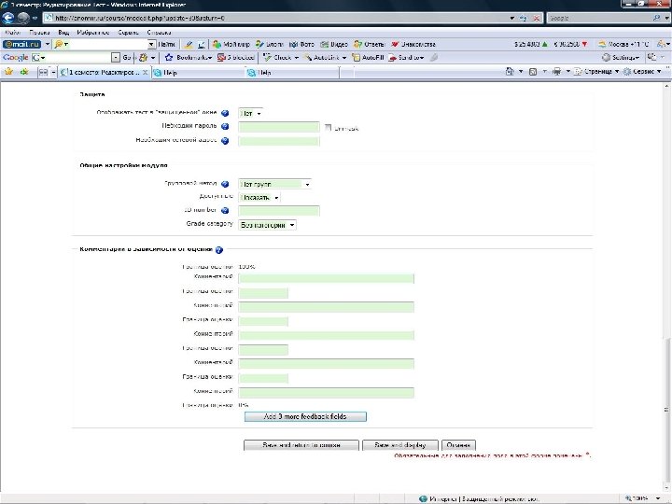672x504 pixels.
Task: Open the secure window 'Нет' dropdown
Action: [x=250, y=113]
